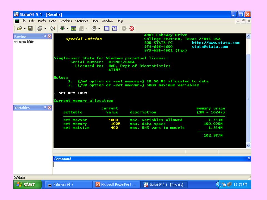Save data with the floppy disk icon

coord(30,28)
